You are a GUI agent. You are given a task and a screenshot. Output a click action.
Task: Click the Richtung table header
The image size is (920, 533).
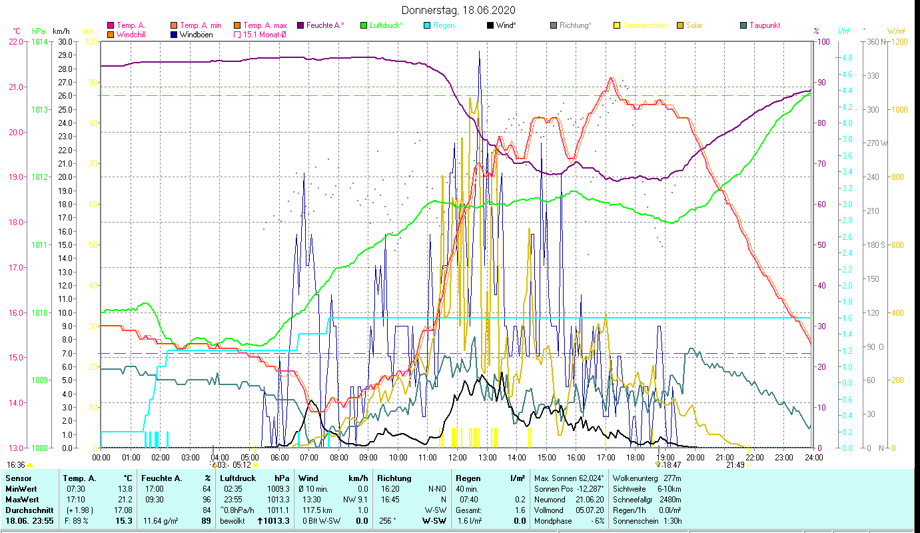pos(395,478)
